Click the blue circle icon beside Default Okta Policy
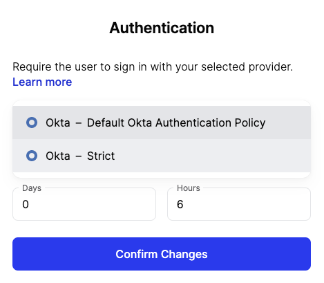 (x=32, y=122)
